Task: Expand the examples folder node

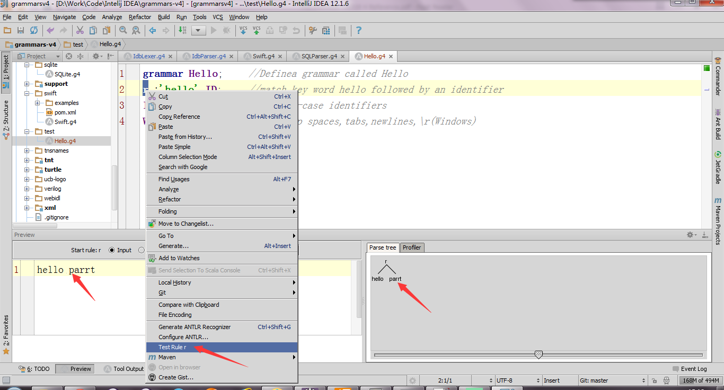Action: pyautogui.click(x=37, y=103)
